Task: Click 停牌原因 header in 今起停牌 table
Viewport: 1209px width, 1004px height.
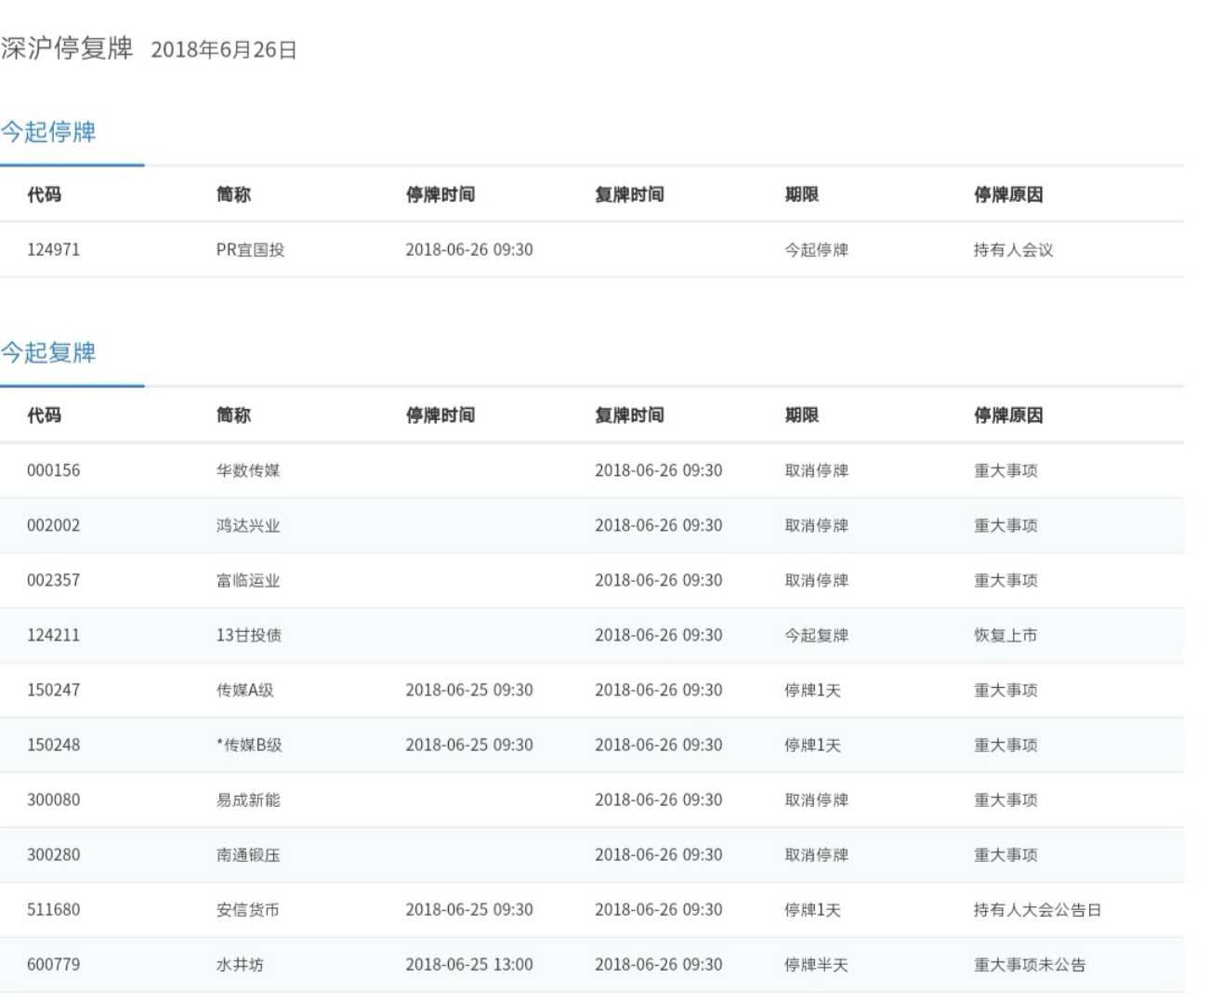Action: point(1008,194)
